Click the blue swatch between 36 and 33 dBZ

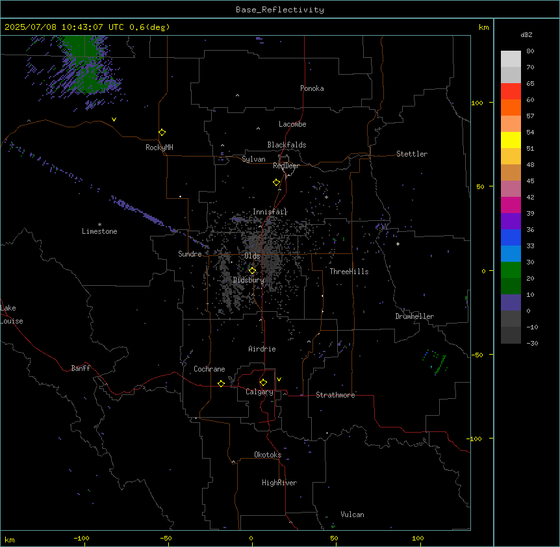511,237
